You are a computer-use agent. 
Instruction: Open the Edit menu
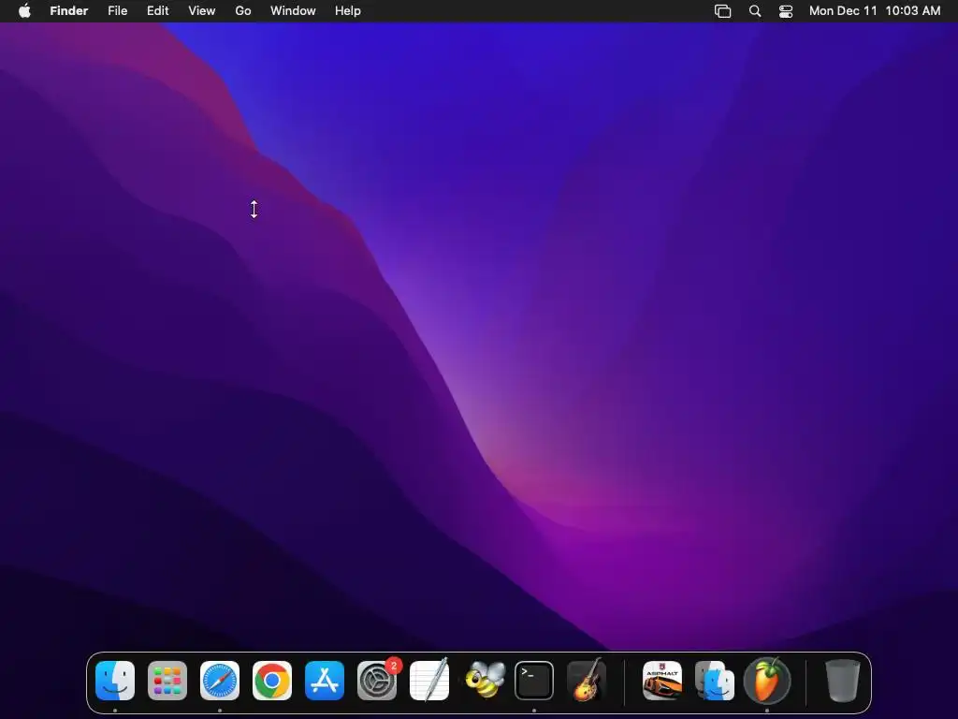coord(157,11)
